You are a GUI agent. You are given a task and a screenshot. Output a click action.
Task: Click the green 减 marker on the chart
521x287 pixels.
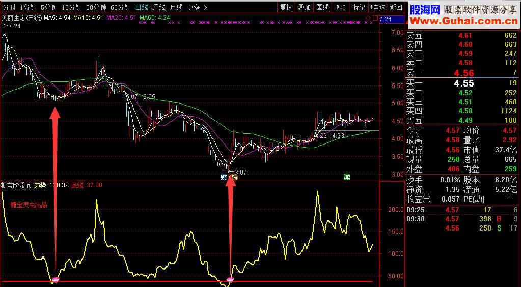(347, 177)
